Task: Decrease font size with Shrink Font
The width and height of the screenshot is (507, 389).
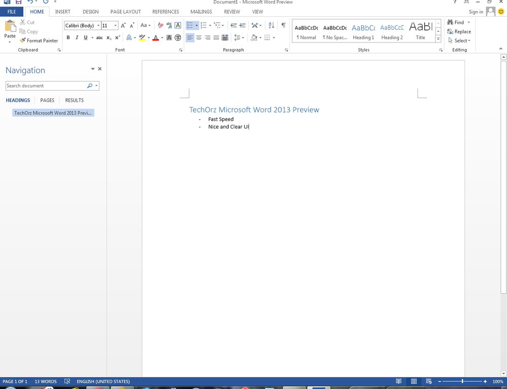Action: pyautogui.click(x=132, y=25)
